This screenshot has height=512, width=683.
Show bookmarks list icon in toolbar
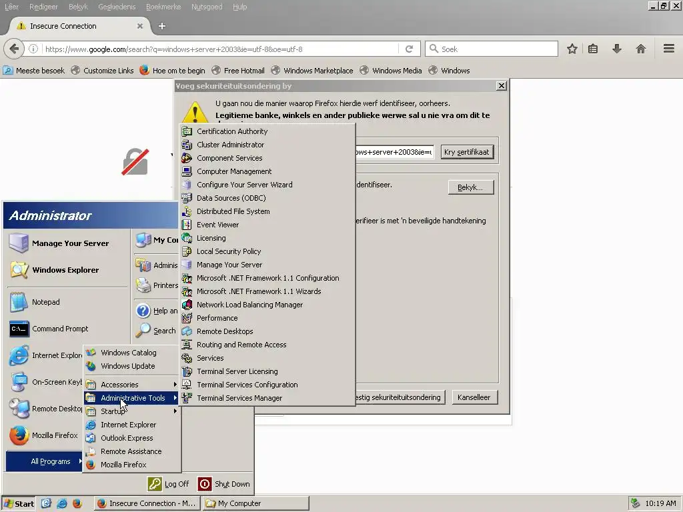coord(593,49)
